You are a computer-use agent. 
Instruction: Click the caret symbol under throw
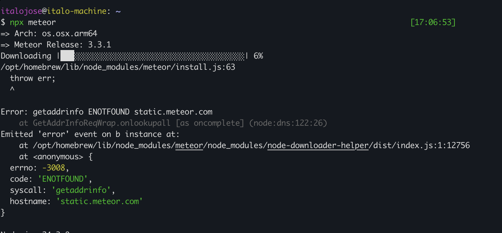click(x=12, y=89)
